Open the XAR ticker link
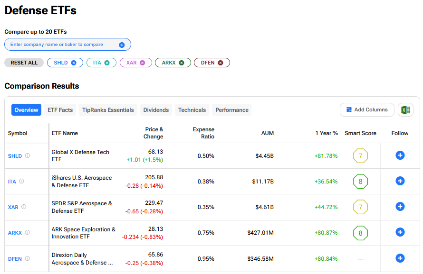This screenshot has width=423, height=274. [x=13, y=207]
